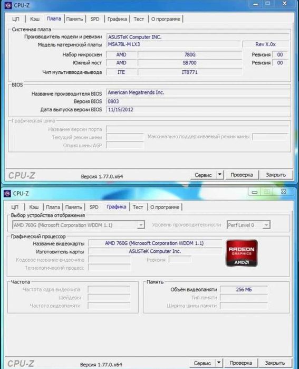Select the Плата tab in top window
The width and height of the screenshot is (299, 369).
tap(54, 19)
